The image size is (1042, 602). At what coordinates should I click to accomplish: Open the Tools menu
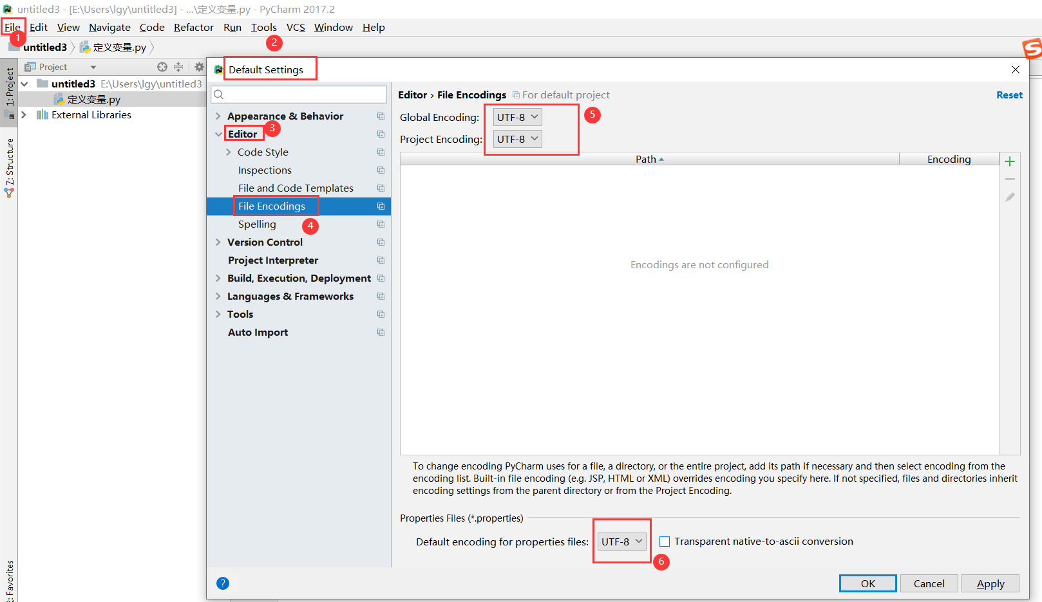tap(264, 27)
